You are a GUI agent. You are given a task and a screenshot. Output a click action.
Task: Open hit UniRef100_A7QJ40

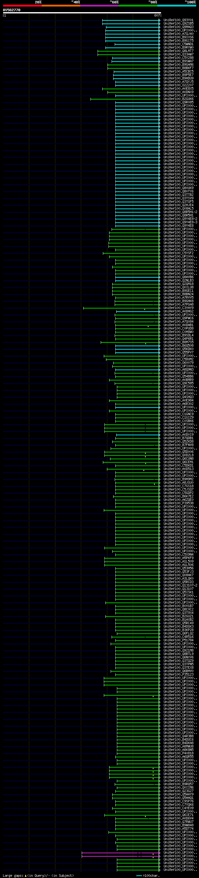pyautogui.click(x=178, y=34)
